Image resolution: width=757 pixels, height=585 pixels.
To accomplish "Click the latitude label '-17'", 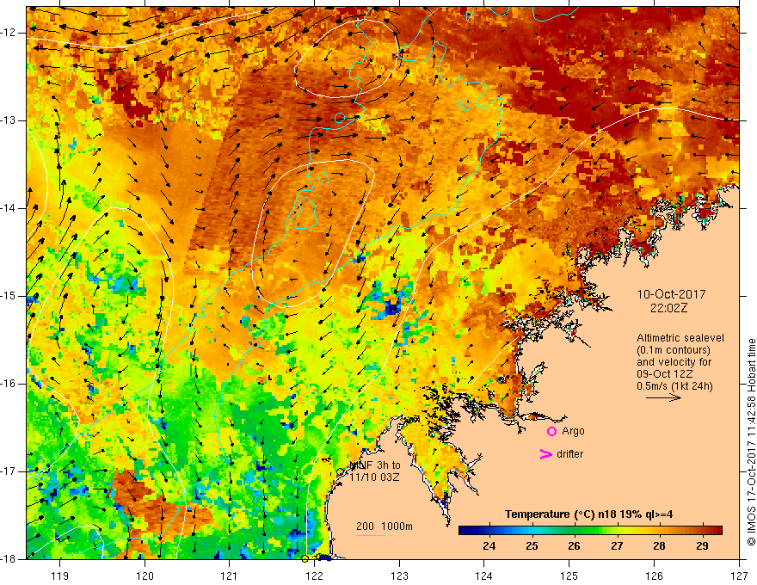I will click(x=9, y=471).
